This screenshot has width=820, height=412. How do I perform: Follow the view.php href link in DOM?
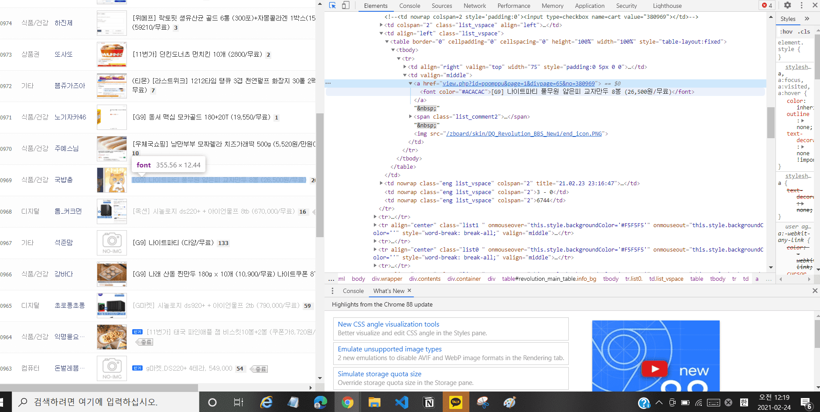click(x=519, y=83)
